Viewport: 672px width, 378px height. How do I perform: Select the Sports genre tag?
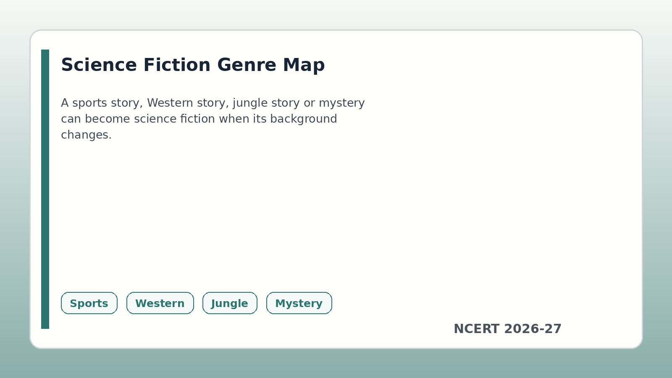pyautogui.click(x=89, y=303)
